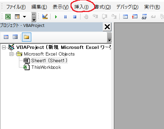
Task: Open the ファイル(F) menu
Action: click(16, 7)
